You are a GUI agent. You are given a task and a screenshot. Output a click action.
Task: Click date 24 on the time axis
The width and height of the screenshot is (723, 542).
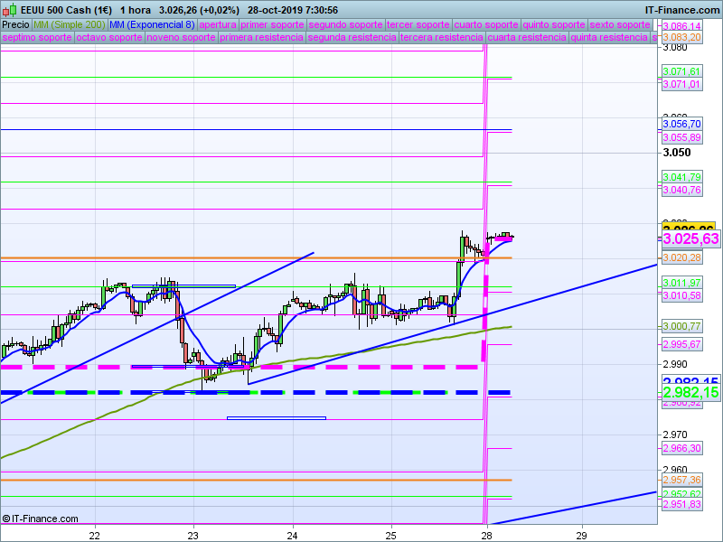coord(292,536)
